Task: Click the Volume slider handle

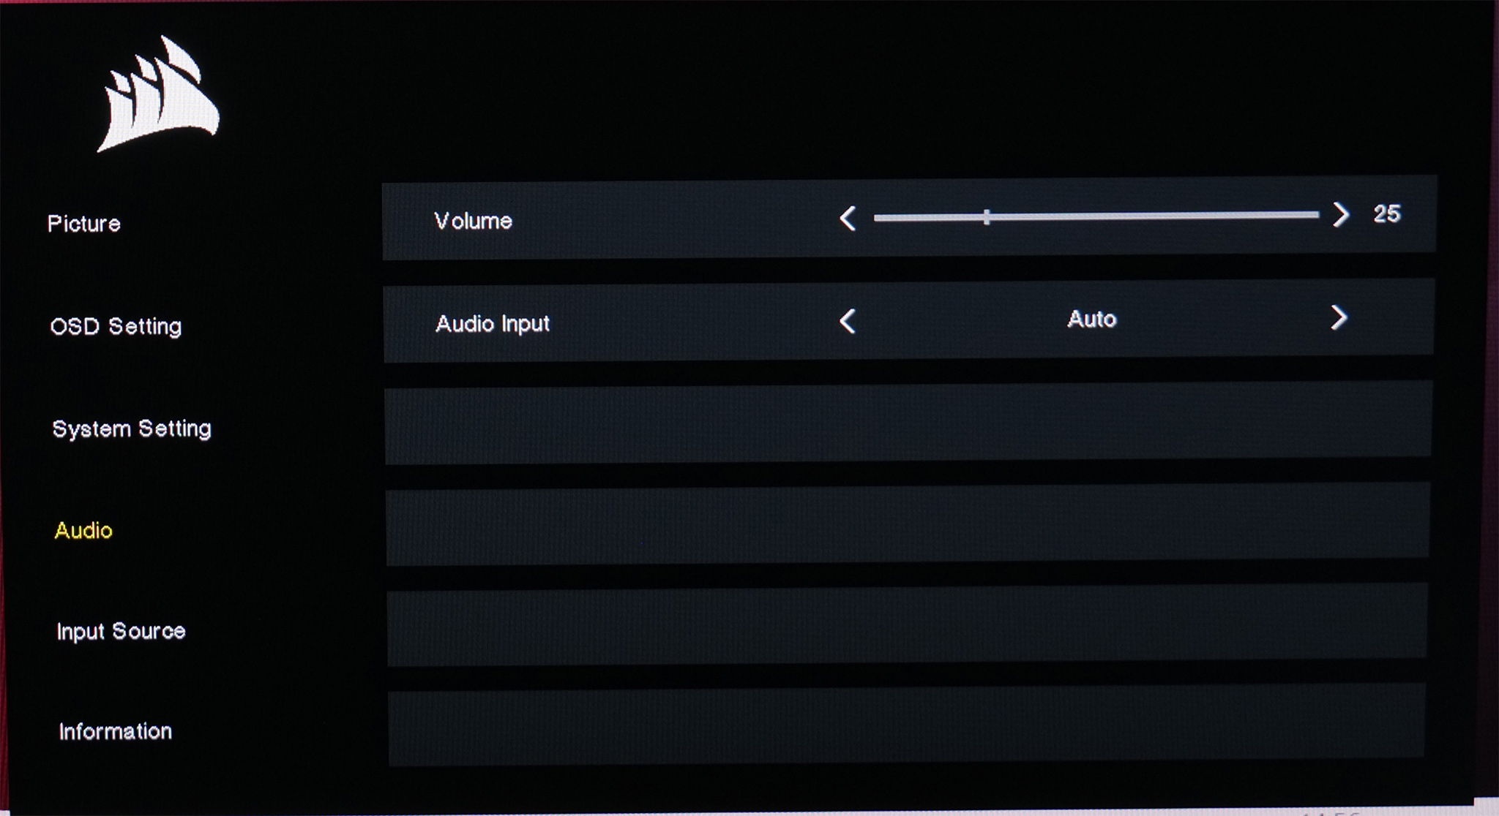Action: coord(987,217)
